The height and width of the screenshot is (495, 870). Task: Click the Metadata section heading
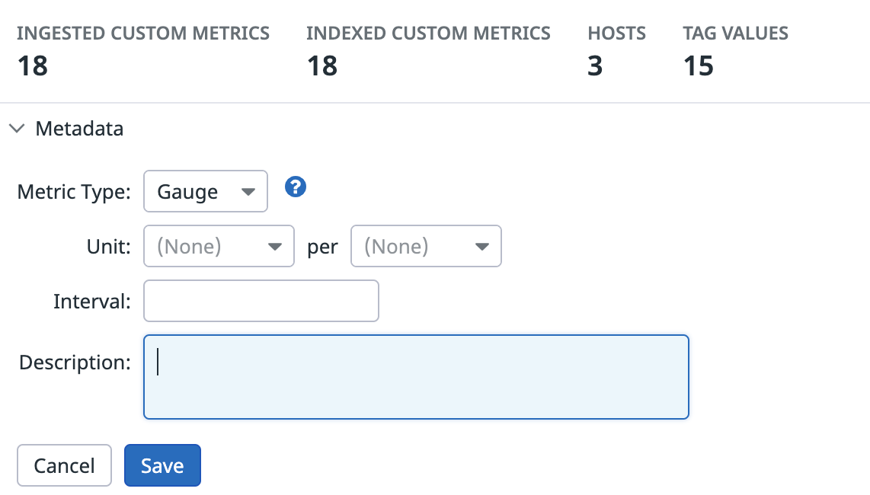79,129
